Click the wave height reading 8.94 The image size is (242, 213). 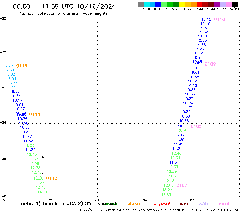12,79
